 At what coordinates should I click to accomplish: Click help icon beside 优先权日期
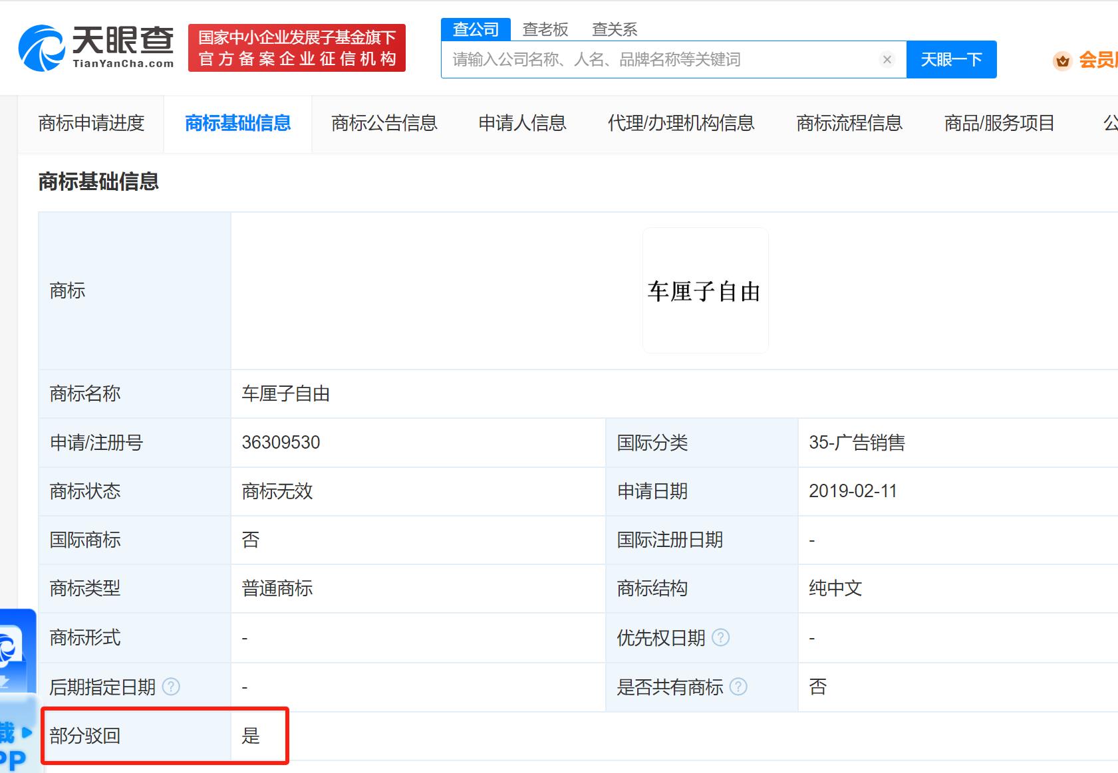click(720, 637)
